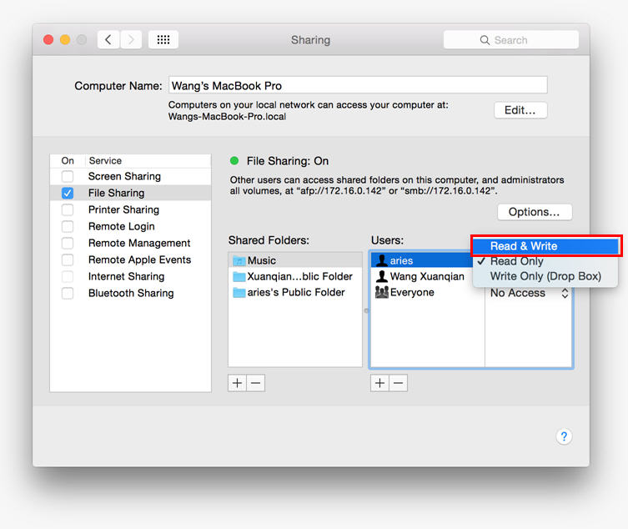The image size is (628, 529).
Task: Click the Music folder icon
Action: click(239, 261)
